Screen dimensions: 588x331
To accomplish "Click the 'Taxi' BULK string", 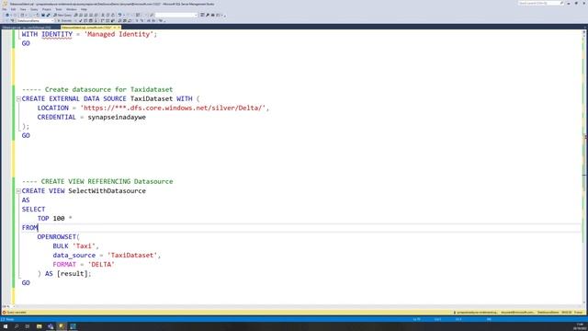I will [x=84, y=246].
